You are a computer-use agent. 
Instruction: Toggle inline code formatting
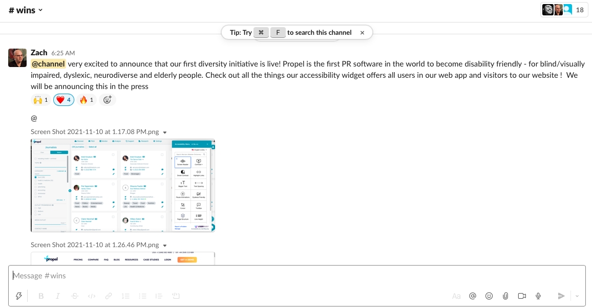[x=92, y=296]
